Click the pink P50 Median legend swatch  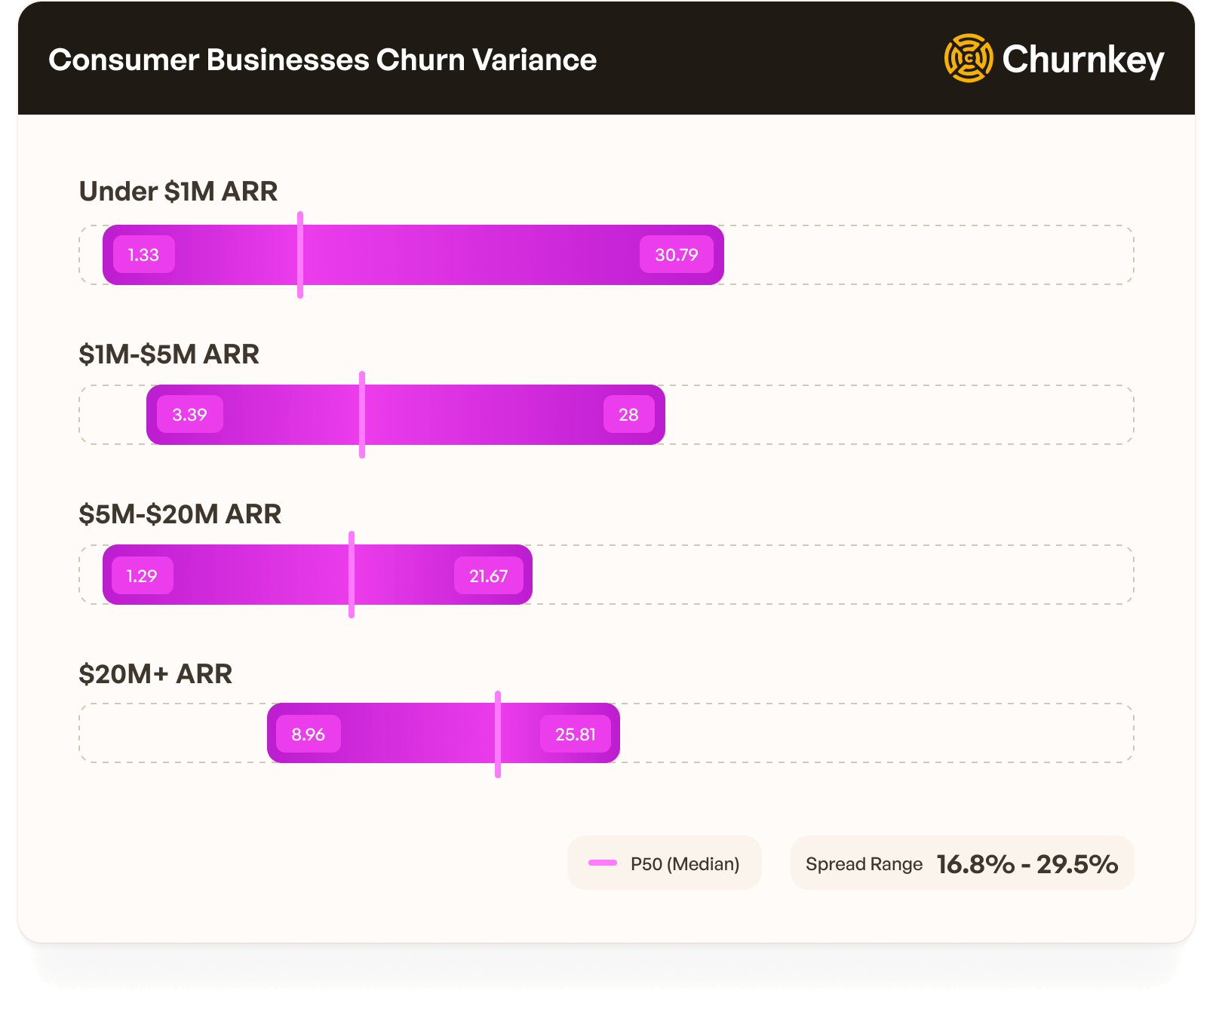pos(603,863)
